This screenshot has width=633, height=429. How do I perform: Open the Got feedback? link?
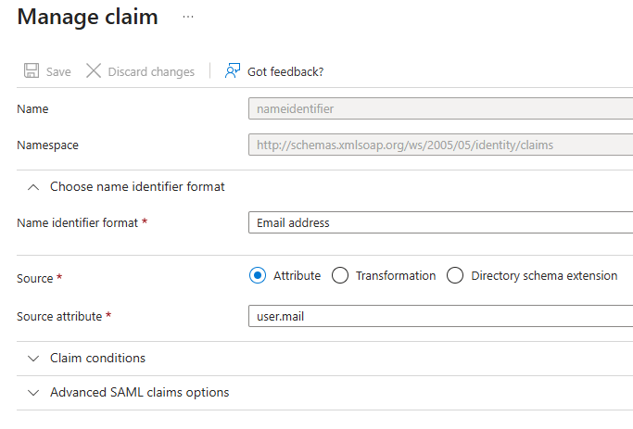pyautogui.click(x=285, y=72)
